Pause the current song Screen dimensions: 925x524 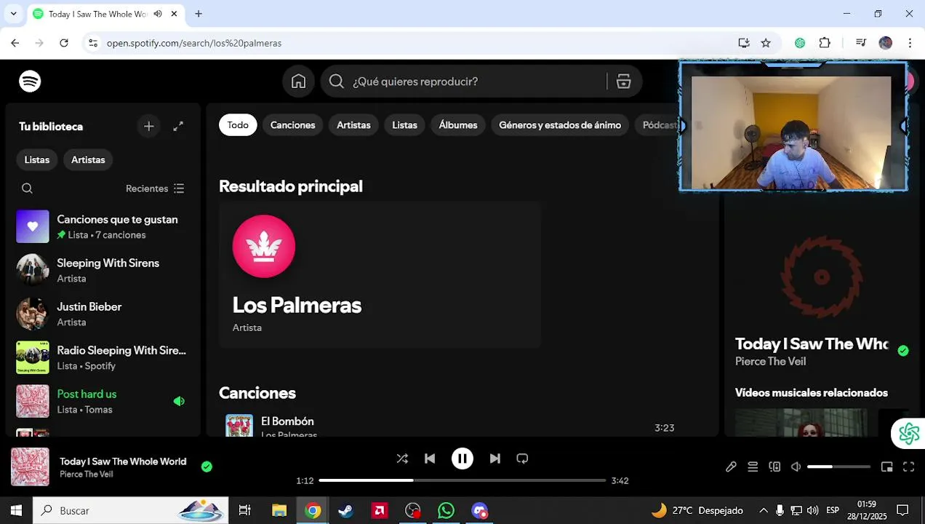(462, 458)
